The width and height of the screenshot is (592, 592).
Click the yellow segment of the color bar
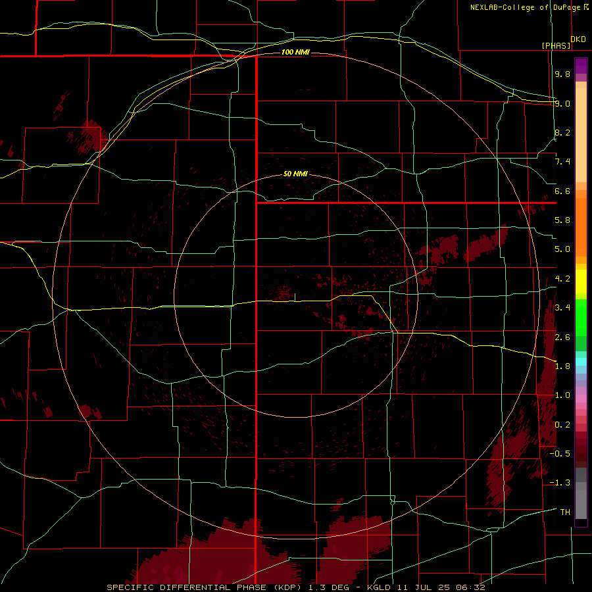(581, 282)
